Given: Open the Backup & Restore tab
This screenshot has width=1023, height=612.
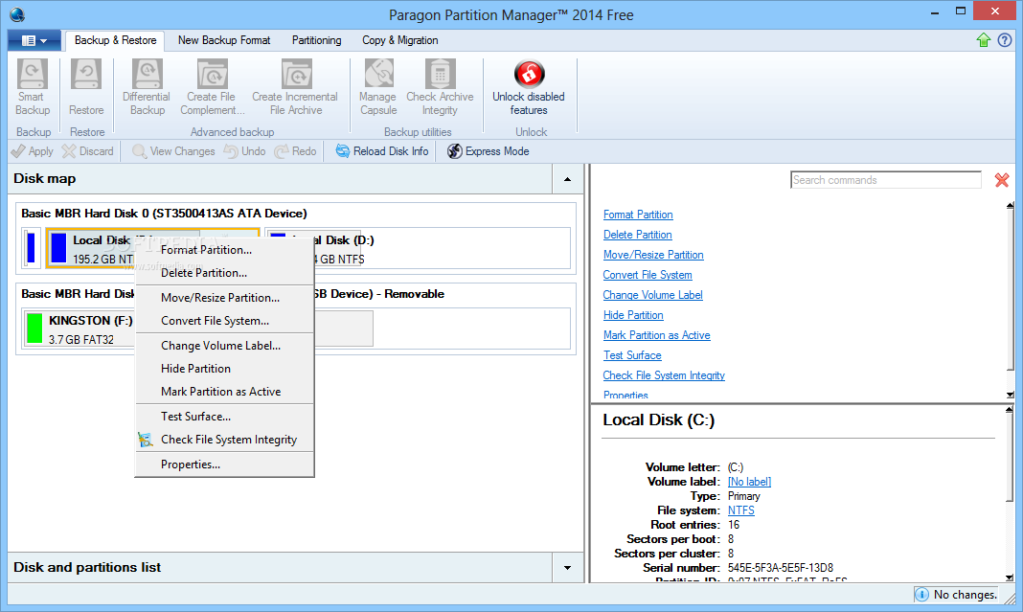Looking at the screenshot, I should (x=116, y=40).
